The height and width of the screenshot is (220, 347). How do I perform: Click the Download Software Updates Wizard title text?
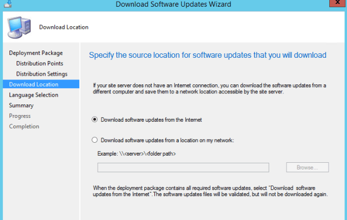coord(173,4)
